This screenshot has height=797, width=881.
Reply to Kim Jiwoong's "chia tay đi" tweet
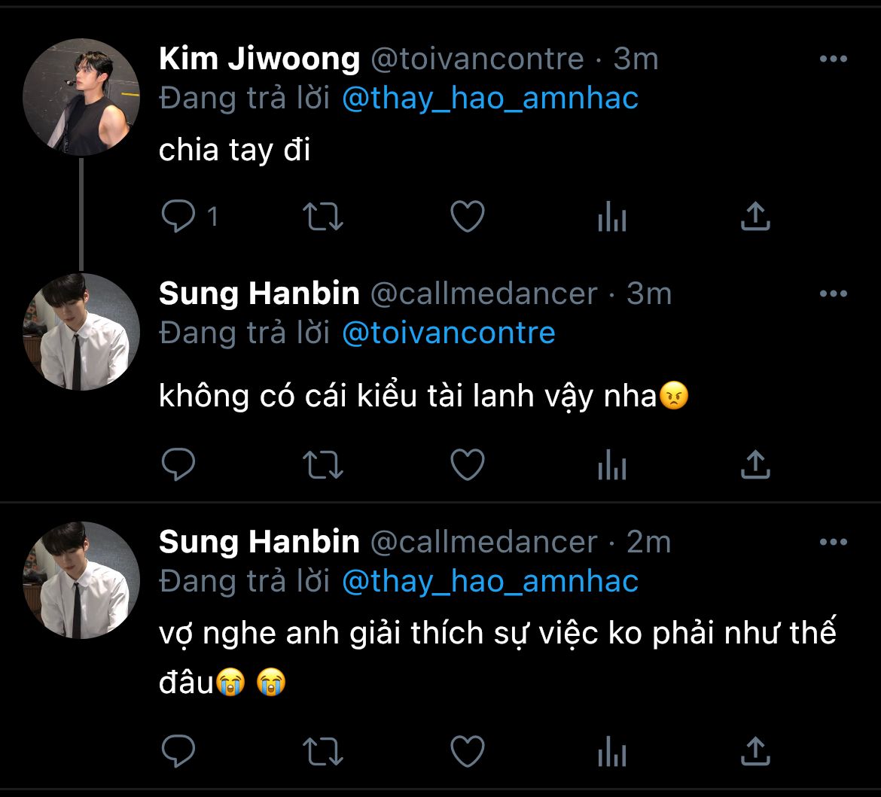click(x=178, y=218)
